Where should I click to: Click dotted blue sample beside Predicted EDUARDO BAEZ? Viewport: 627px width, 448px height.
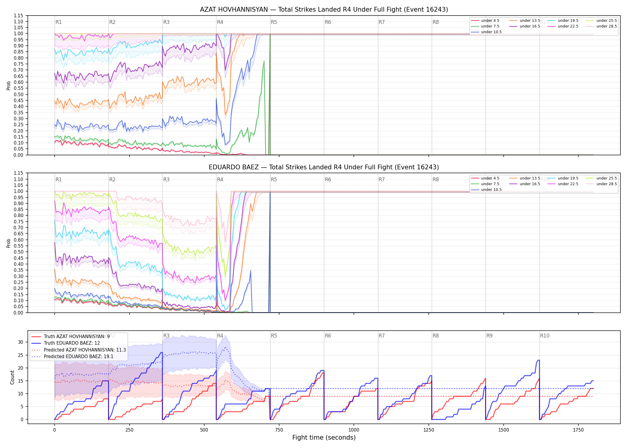tap(36, 357)
